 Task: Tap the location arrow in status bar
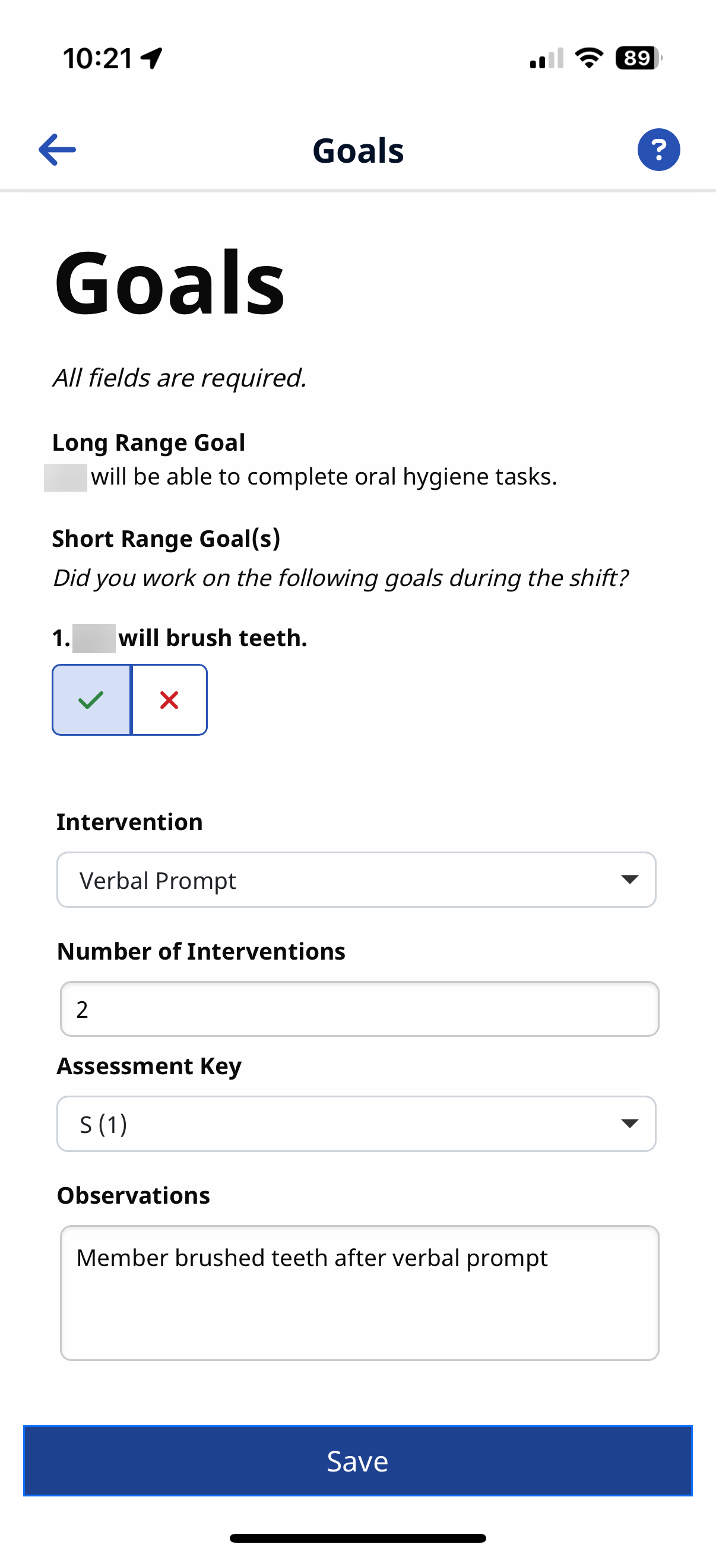(151, 58)
